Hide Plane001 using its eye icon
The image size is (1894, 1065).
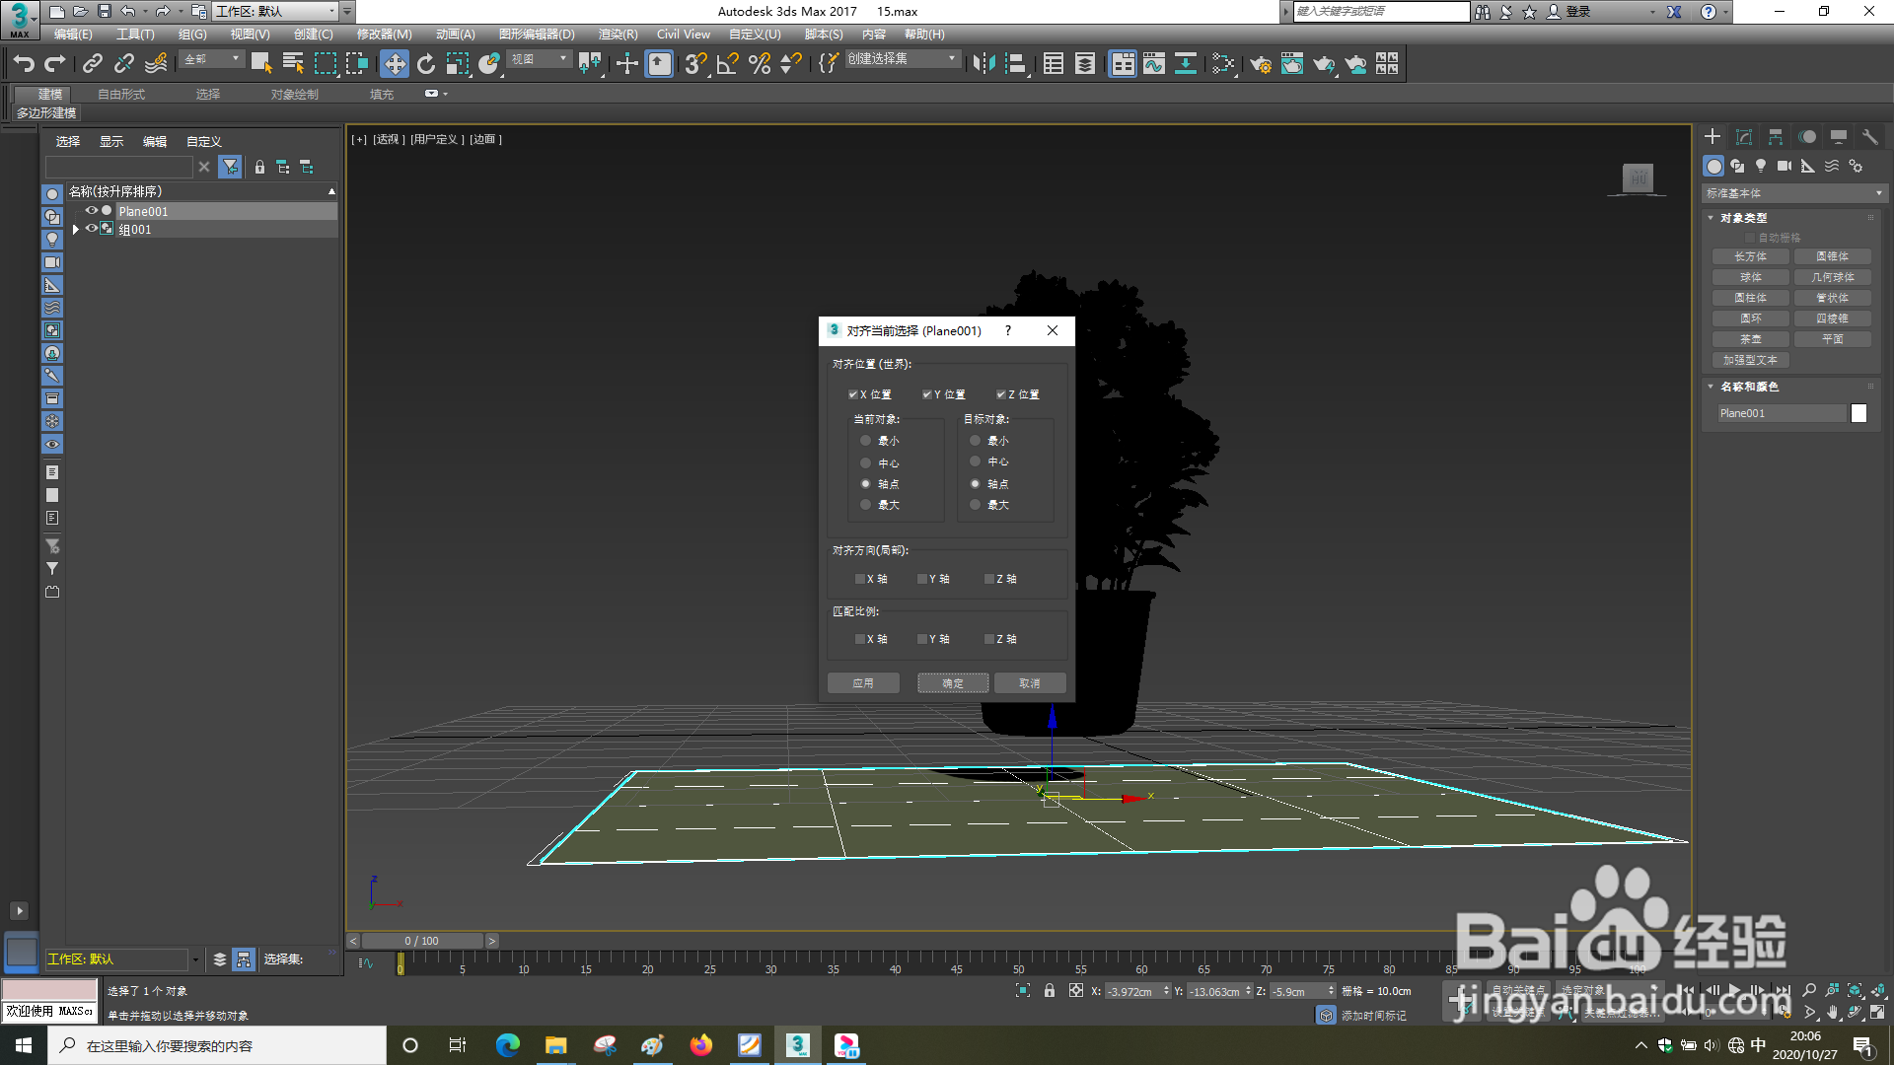(91, 211)
